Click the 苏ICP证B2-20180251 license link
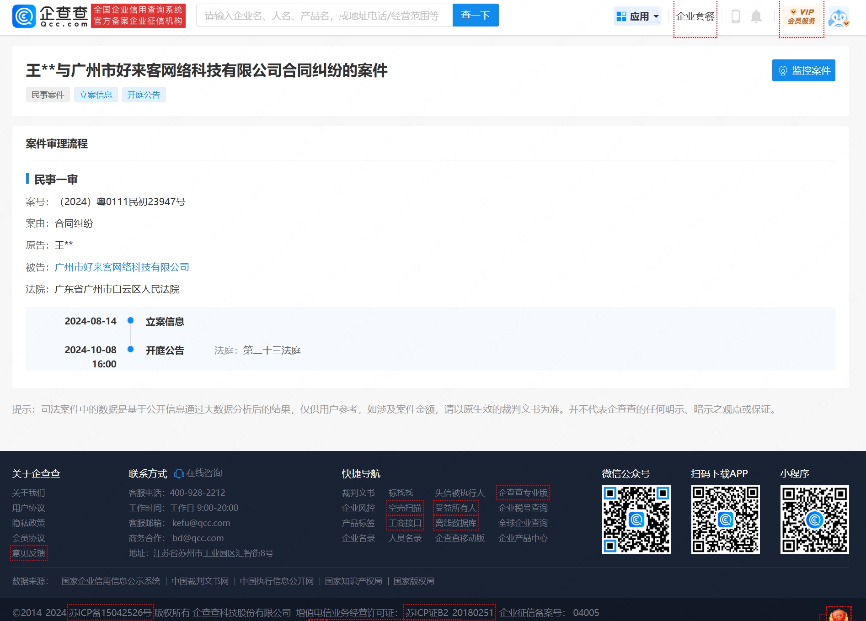The height and width of the screenshot is (621, 866). (x=449, y=612)
